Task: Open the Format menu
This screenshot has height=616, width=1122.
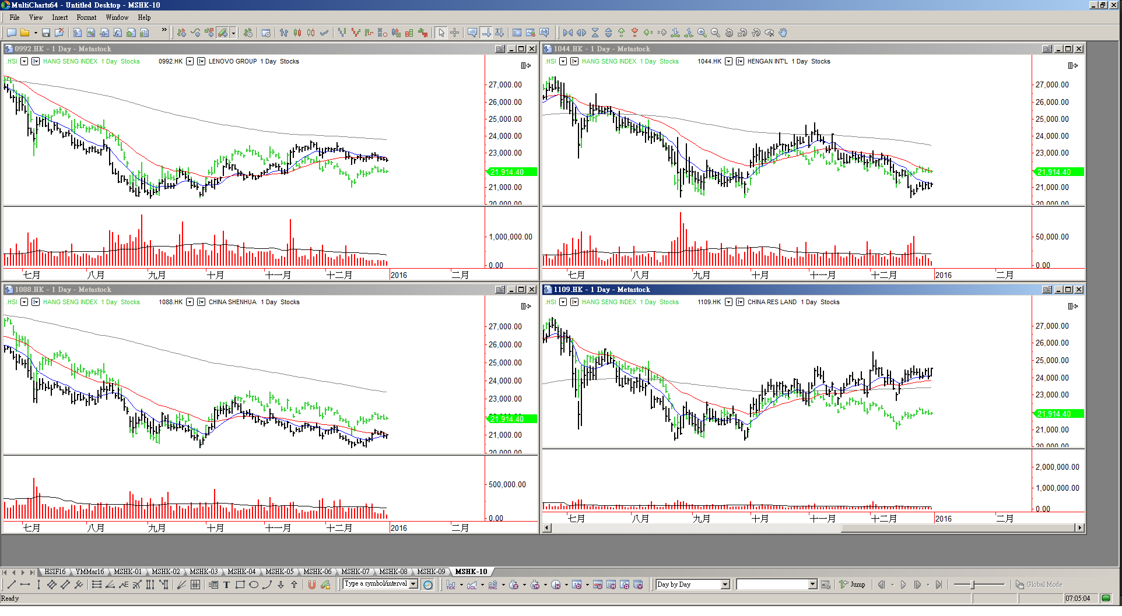Action: tap(86, 17)
